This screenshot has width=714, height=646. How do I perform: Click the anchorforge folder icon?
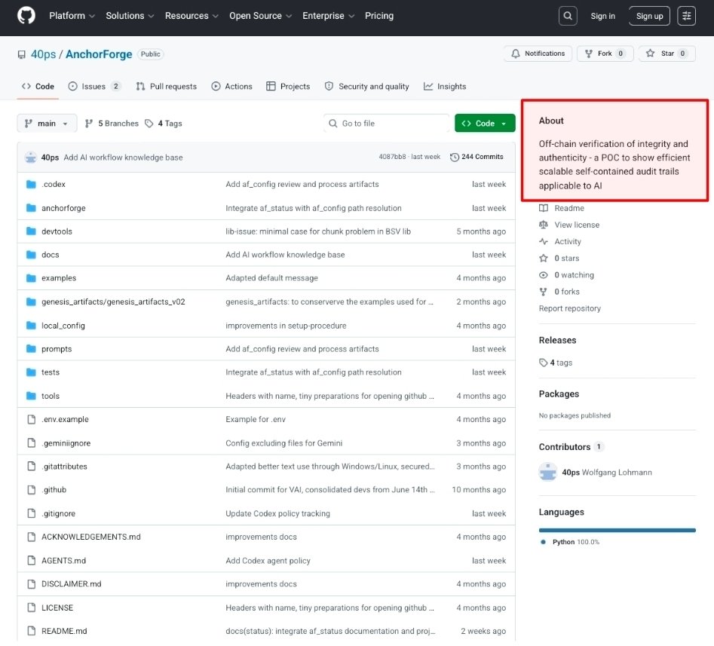click(31, 208)
